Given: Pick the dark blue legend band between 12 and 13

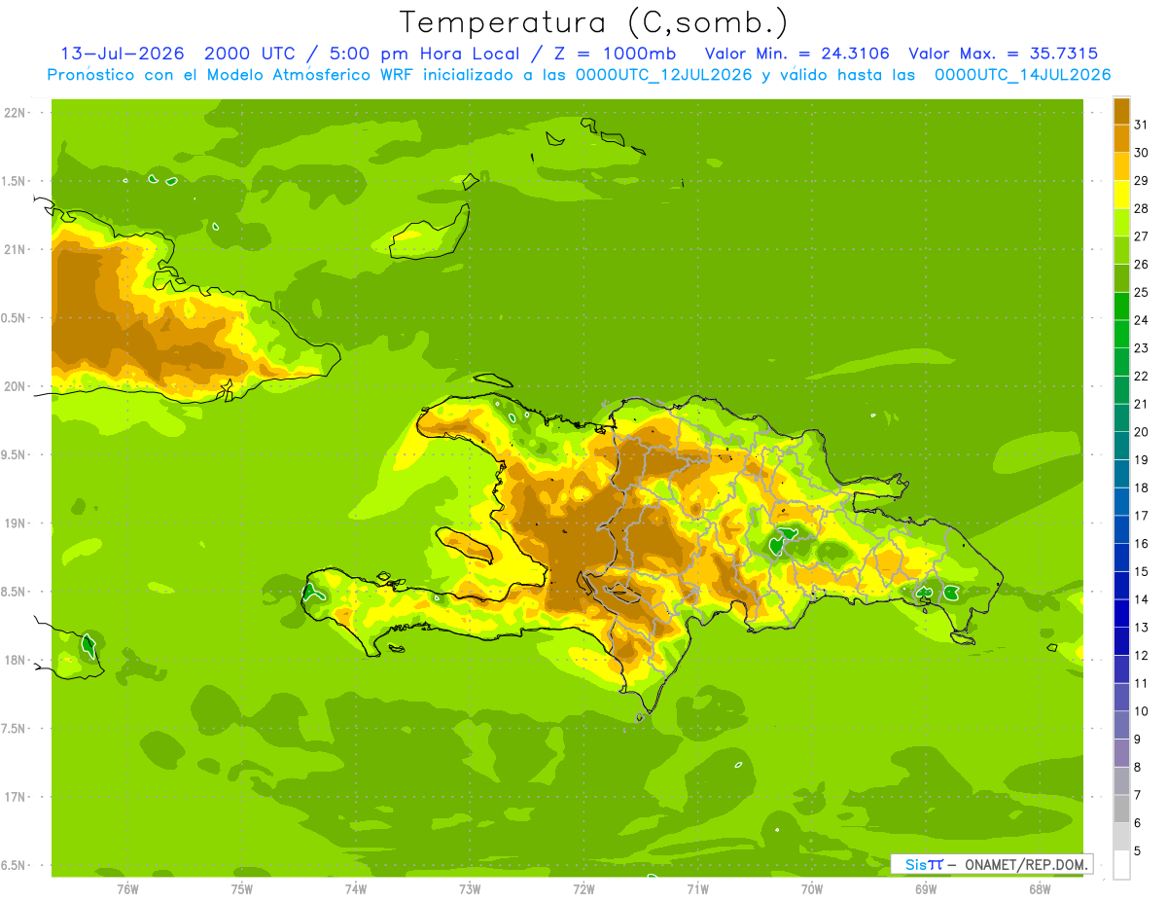Looking at the screenshot, I should point(1121,641).
